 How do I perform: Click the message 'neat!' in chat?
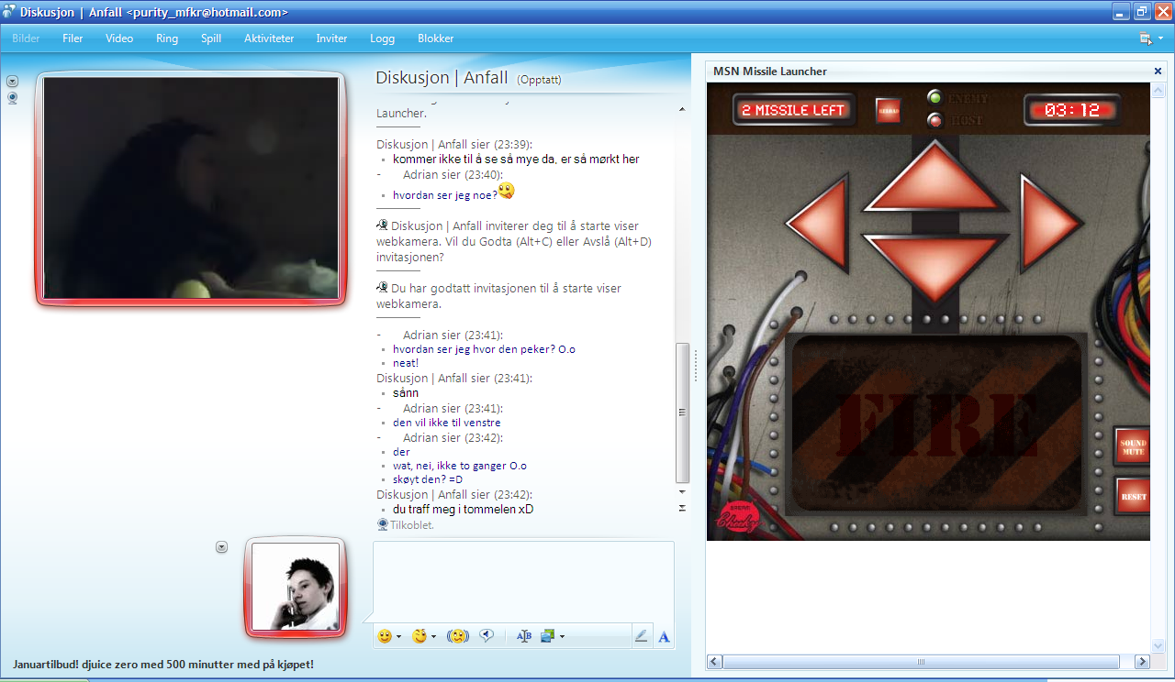pos(406,363)
